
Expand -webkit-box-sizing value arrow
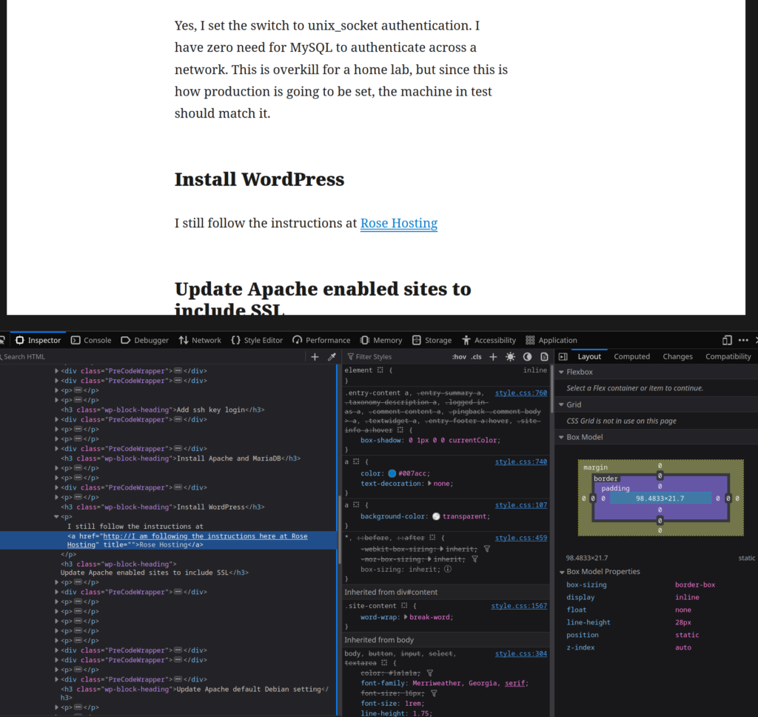coord(442,549)
